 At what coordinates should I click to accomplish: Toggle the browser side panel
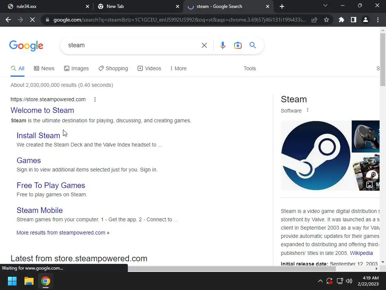click(354, 20)
